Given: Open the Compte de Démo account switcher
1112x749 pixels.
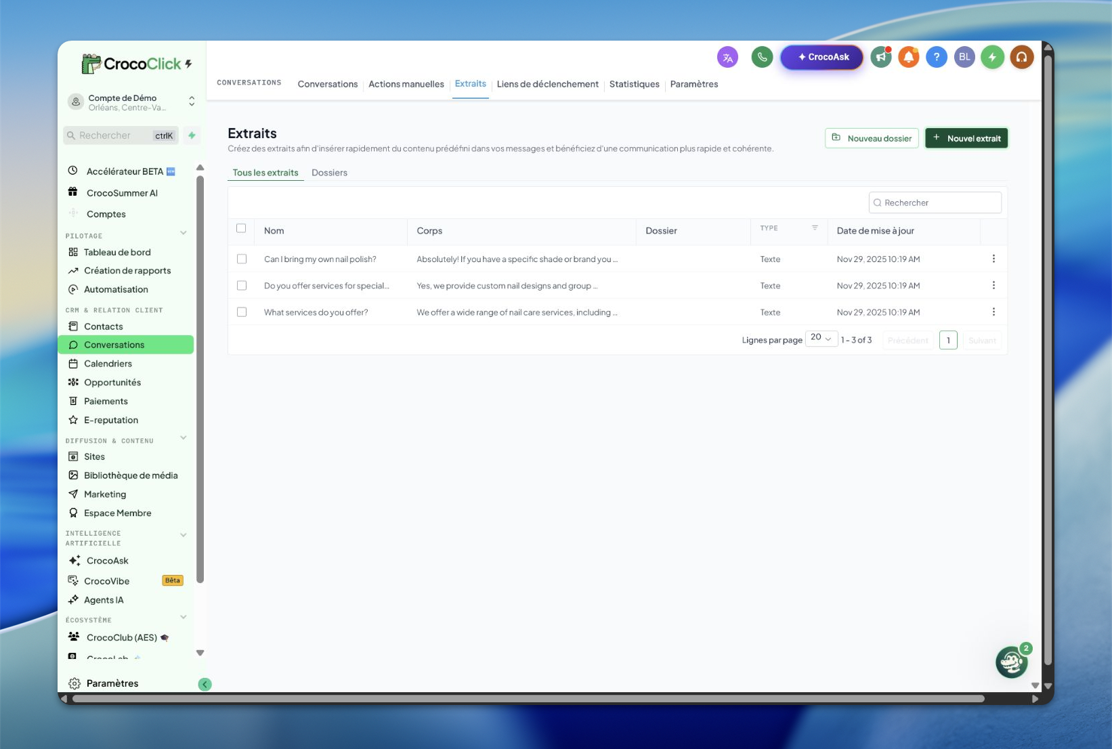Looking at the screenshot, I should [131, 102].
